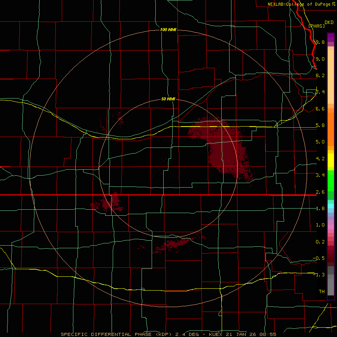Select the 0.2 value on the scale
The width and height of the screenshot is (337, 337).
320,242
